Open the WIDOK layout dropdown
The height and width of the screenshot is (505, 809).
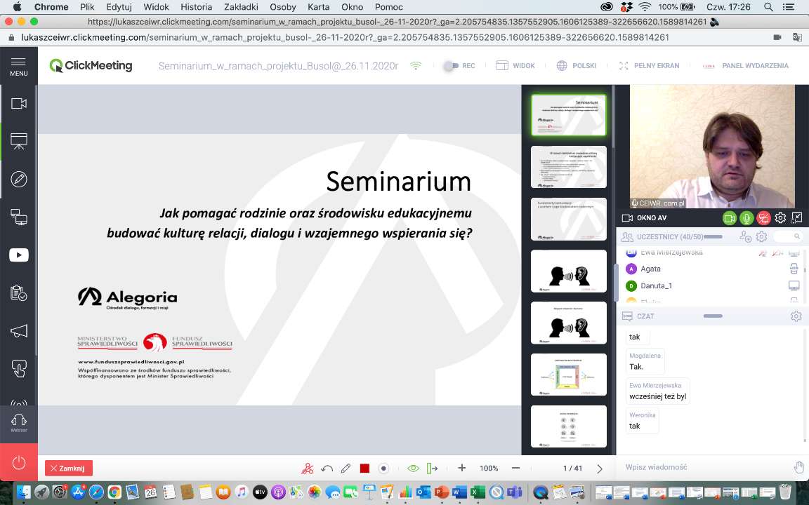pyautogui.click(x=515, y=66)
